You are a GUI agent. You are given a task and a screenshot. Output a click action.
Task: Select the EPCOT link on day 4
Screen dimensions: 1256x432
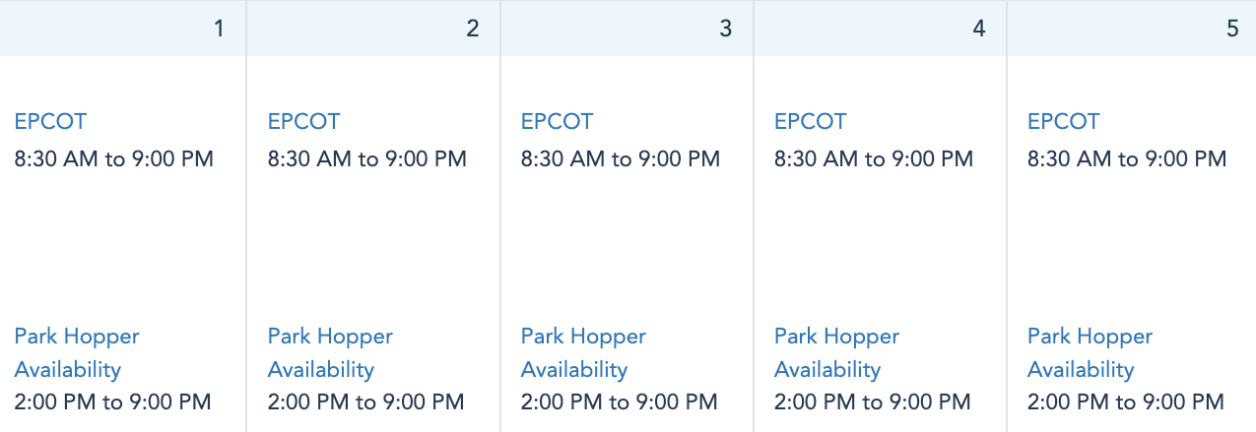point(810,122)
